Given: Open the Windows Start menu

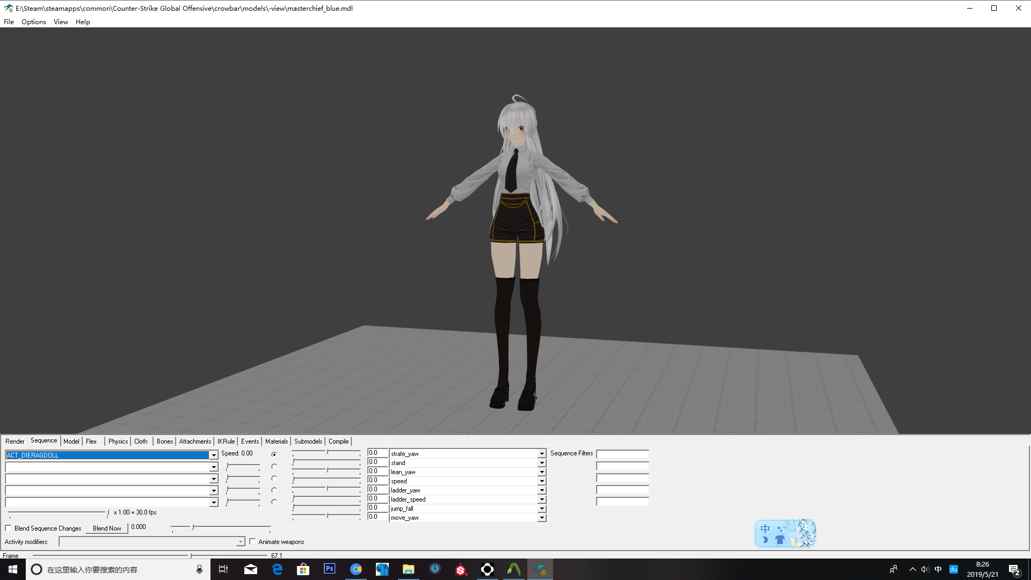Looking at the screenshot, I should (13, 569).
